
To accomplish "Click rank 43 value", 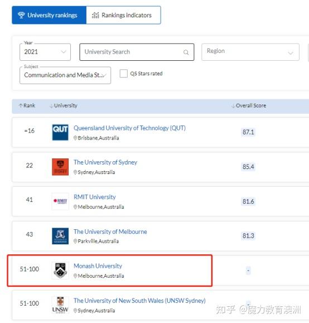I will (x=29, y=234).
